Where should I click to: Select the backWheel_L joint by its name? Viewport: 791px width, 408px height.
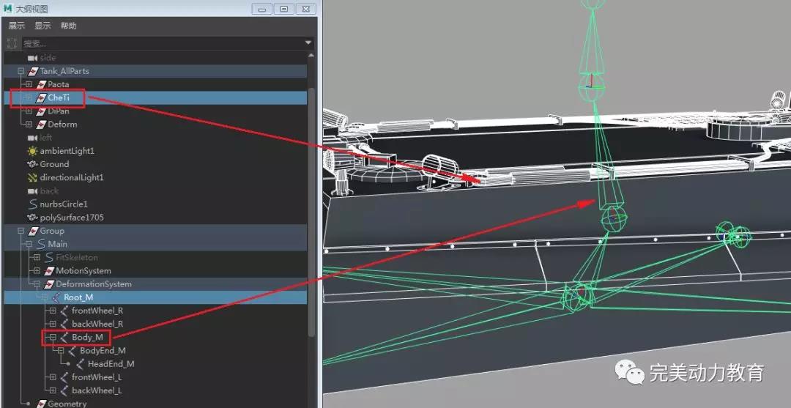click(x=97, y=390)
